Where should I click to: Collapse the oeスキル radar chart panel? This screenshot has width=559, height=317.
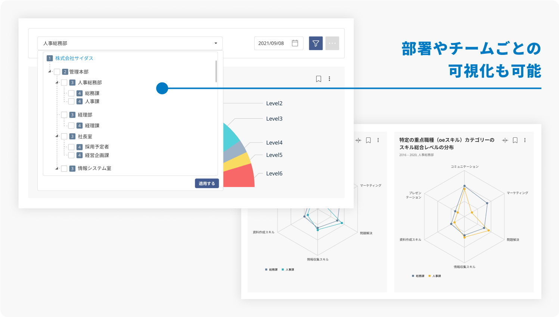[x=505, y=140]
